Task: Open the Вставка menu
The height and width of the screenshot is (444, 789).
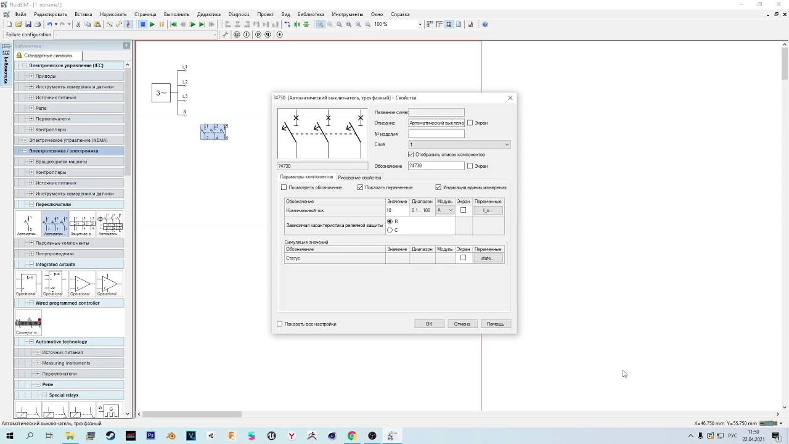Action: pyautogui.click(x=83, y=14)
